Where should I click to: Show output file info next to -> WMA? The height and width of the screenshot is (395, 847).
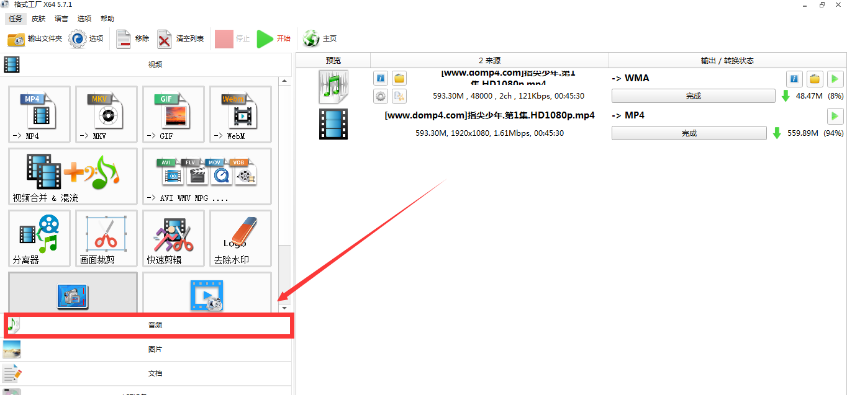click(794, 79)
